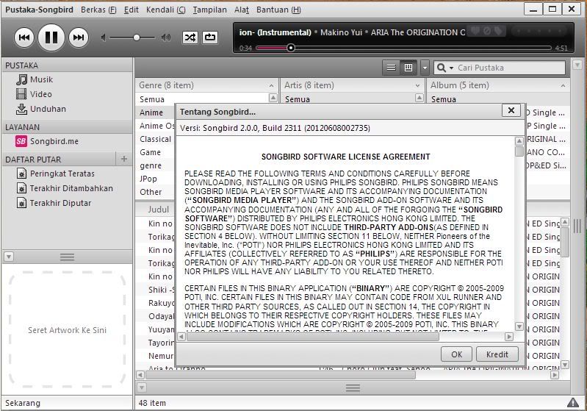The width and height of the screenshot is (587, 411).
Task: Toggle repeat playback mode
Action: (x=210, y=37)
